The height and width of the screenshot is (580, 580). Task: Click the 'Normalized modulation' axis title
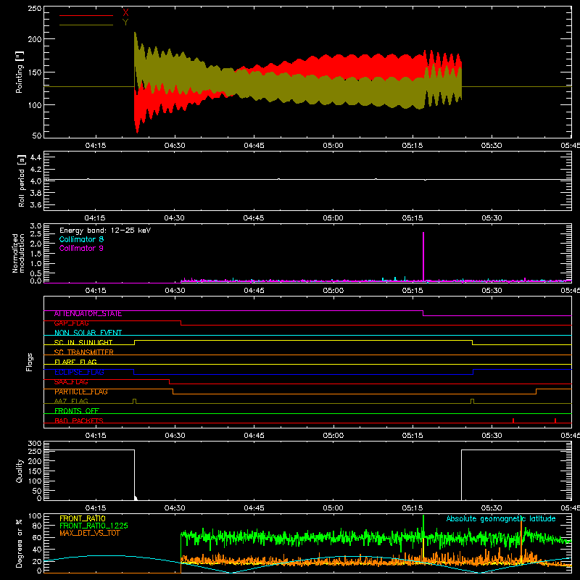[x=18, y=253]
